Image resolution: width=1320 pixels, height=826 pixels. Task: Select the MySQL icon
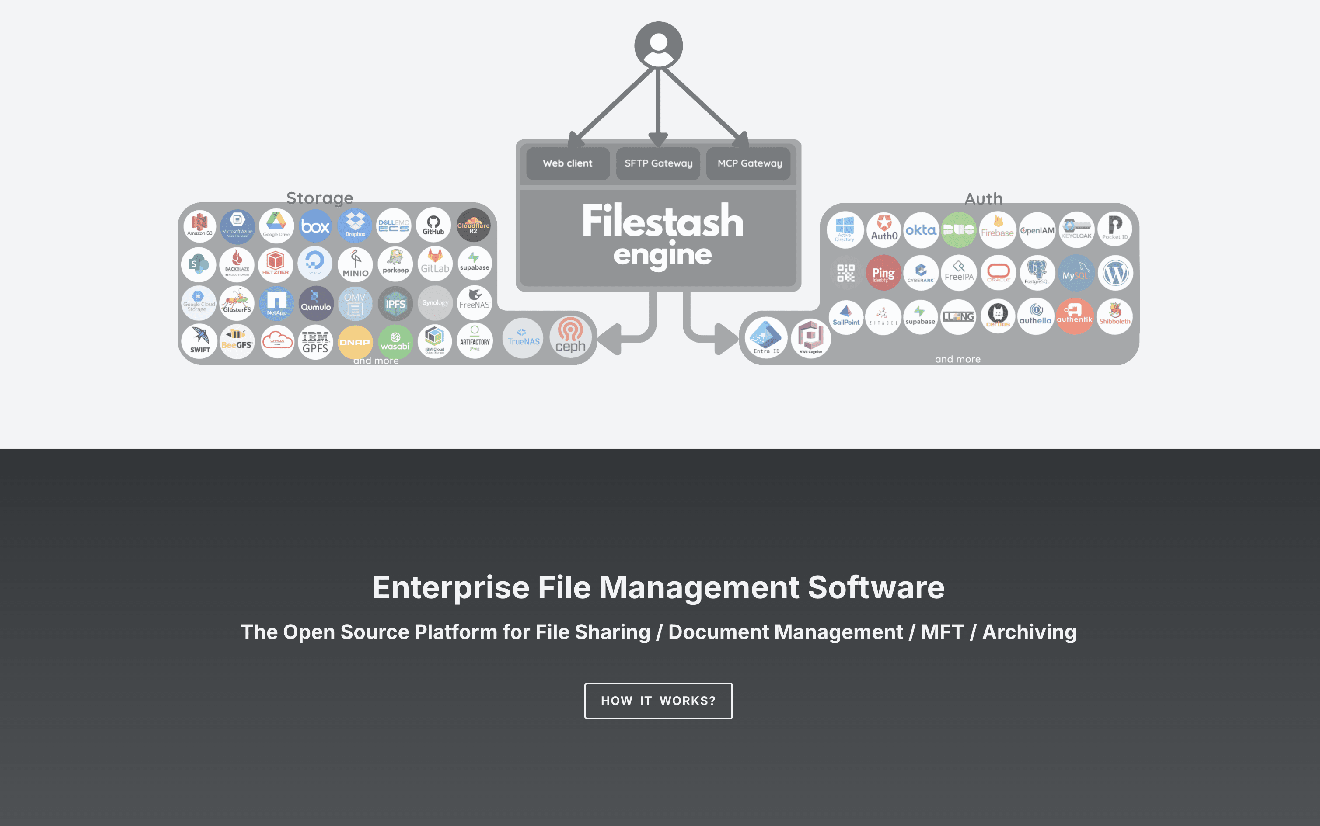coord(1076,273)
